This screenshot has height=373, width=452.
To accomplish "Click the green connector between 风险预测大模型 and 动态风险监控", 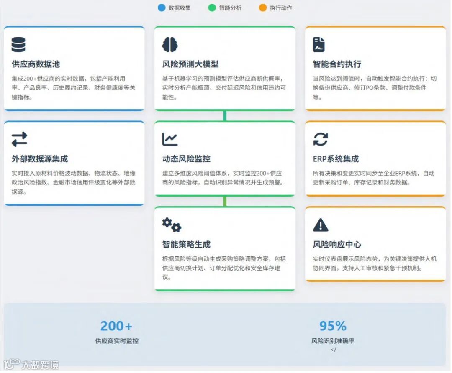I will pos(225,116).
